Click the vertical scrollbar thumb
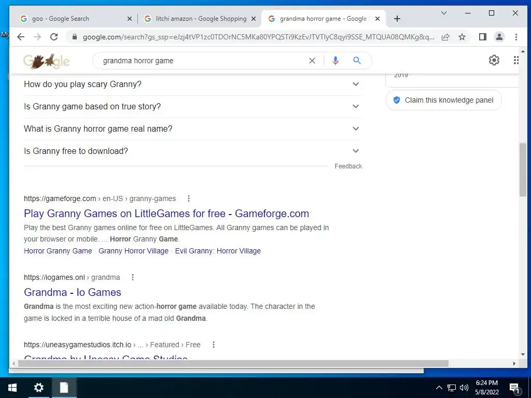 [523, 169]
